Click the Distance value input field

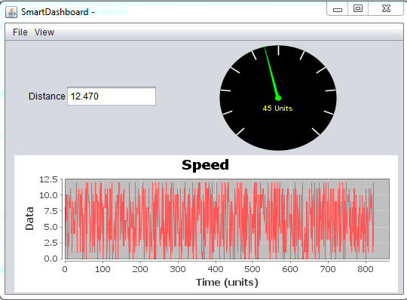(112, 96)
